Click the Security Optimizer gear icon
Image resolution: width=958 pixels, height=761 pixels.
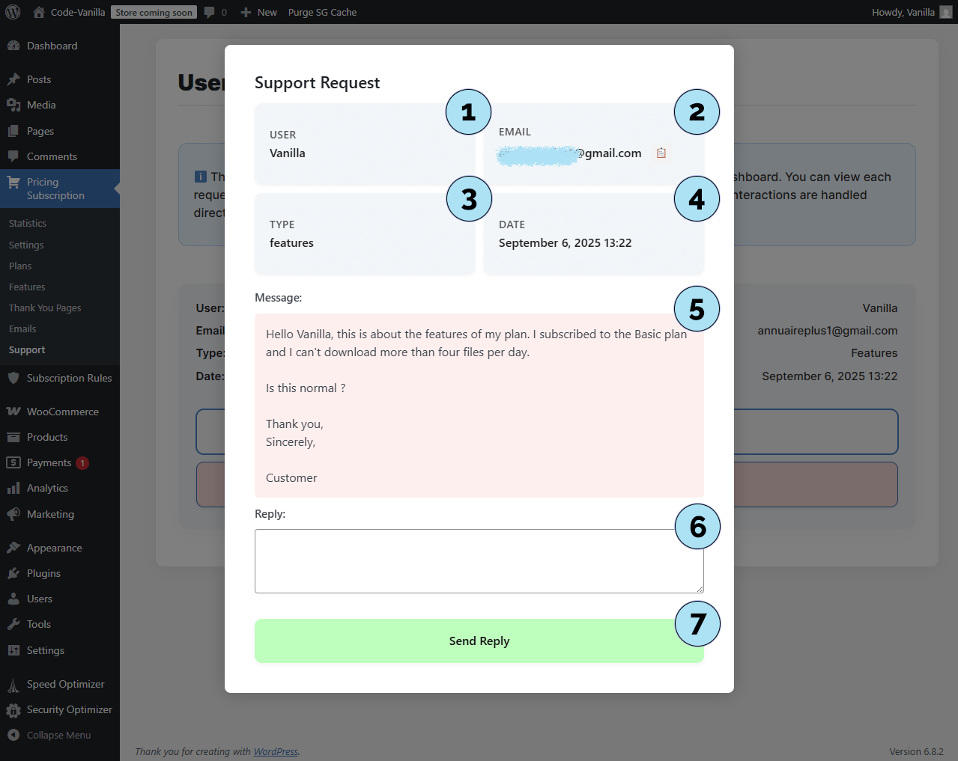[13, 710]
